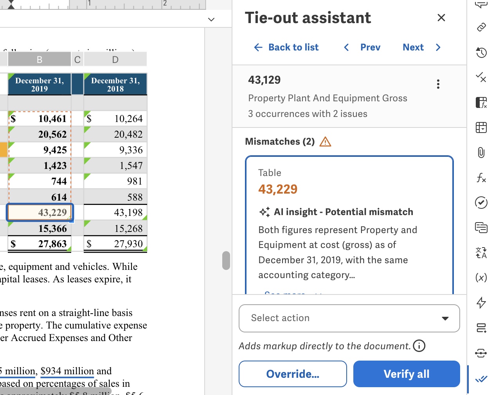Click the linked "$934 million" text
Screen dimensions: 493x395
[67, 371]
